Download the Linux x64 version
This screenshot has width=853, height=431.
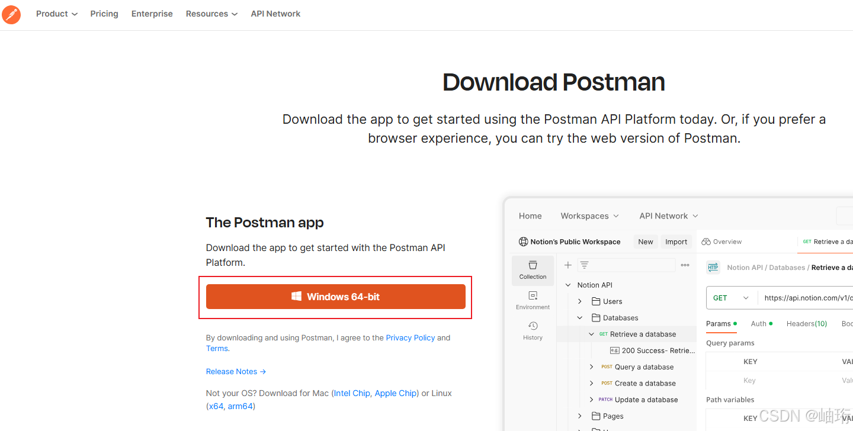coord(216,406)
